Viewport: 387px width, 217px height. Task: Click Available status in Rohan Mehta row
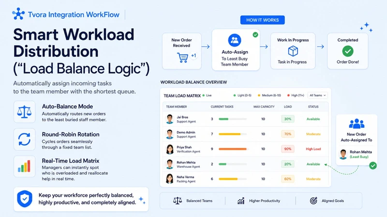click(x=313, y=164)
